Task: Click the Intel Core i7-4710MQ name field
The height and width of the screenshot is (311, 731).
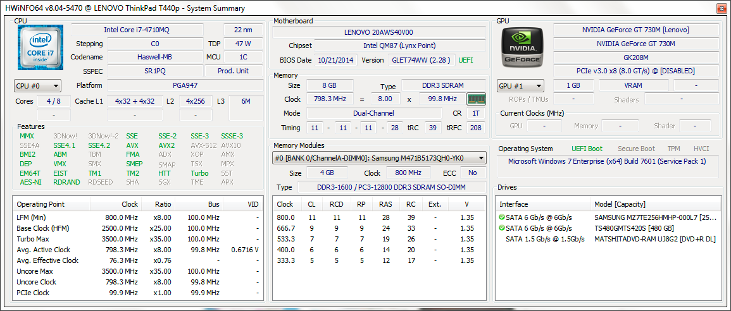Action: pos(137,30)
